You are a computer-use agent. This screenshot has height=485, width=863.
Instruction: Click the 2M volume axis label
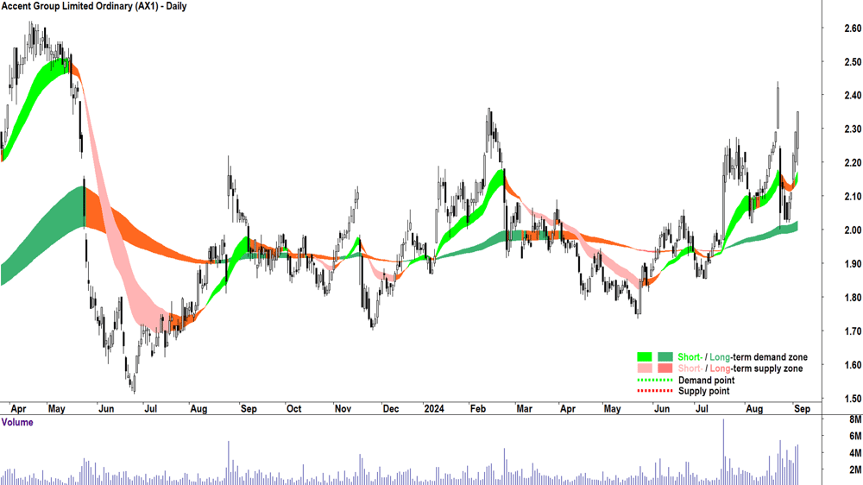(x=854, y=469)
